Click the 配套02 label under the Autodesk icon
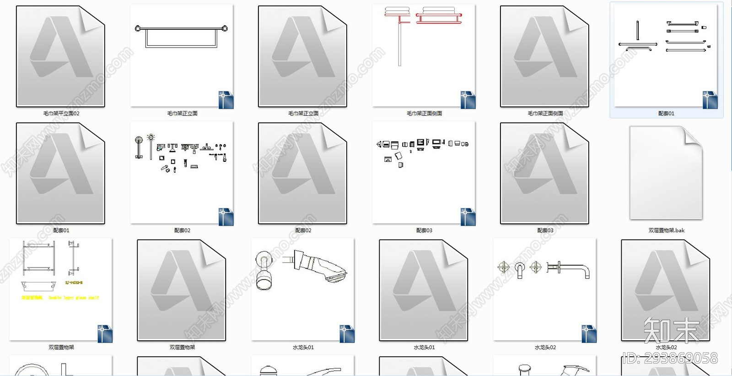Image resolution: width=732 pixels, height=376 pixels. point(303,230)
